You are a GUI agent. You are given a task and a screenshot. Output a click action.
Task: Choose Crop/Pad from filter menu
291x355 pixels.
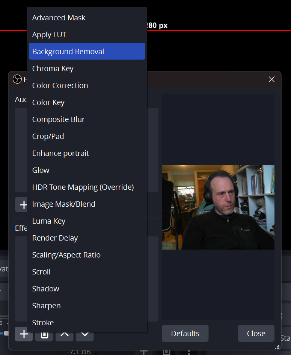point(48,136)
